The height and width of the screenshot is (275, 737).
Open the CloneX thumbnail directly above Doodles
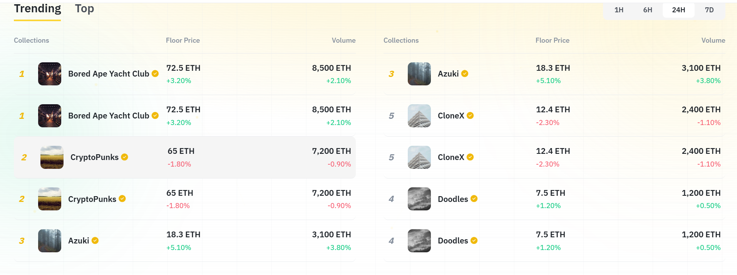(x=419, y=157)
